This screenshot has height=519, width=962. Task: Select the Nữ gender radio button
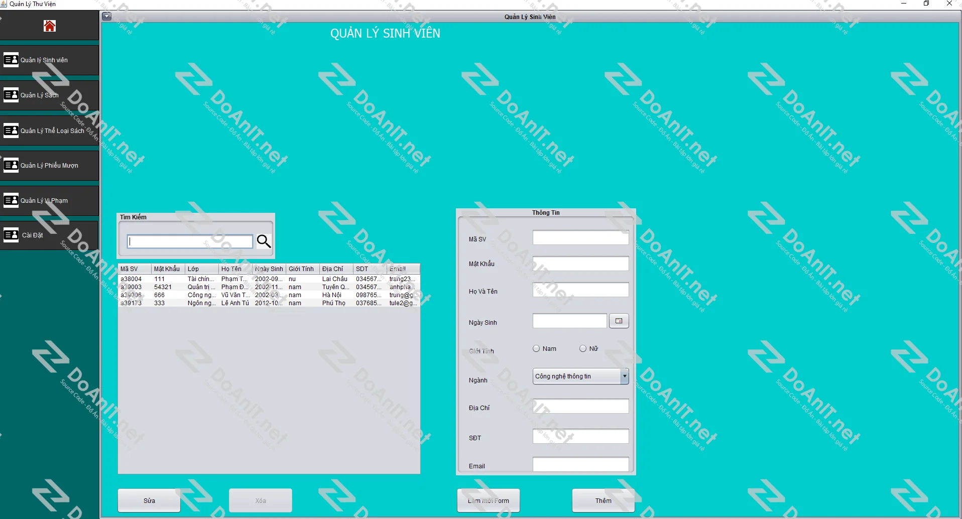tap(582, 348)
